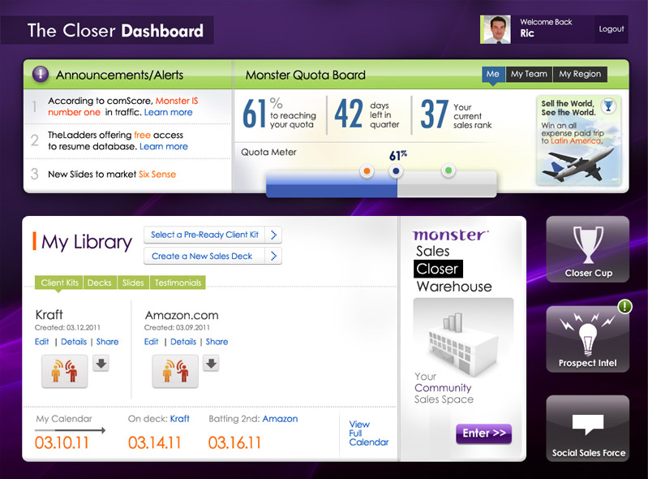Select the Testimonials tab
The height and width of the screenshot is (479, 648).
178,283
